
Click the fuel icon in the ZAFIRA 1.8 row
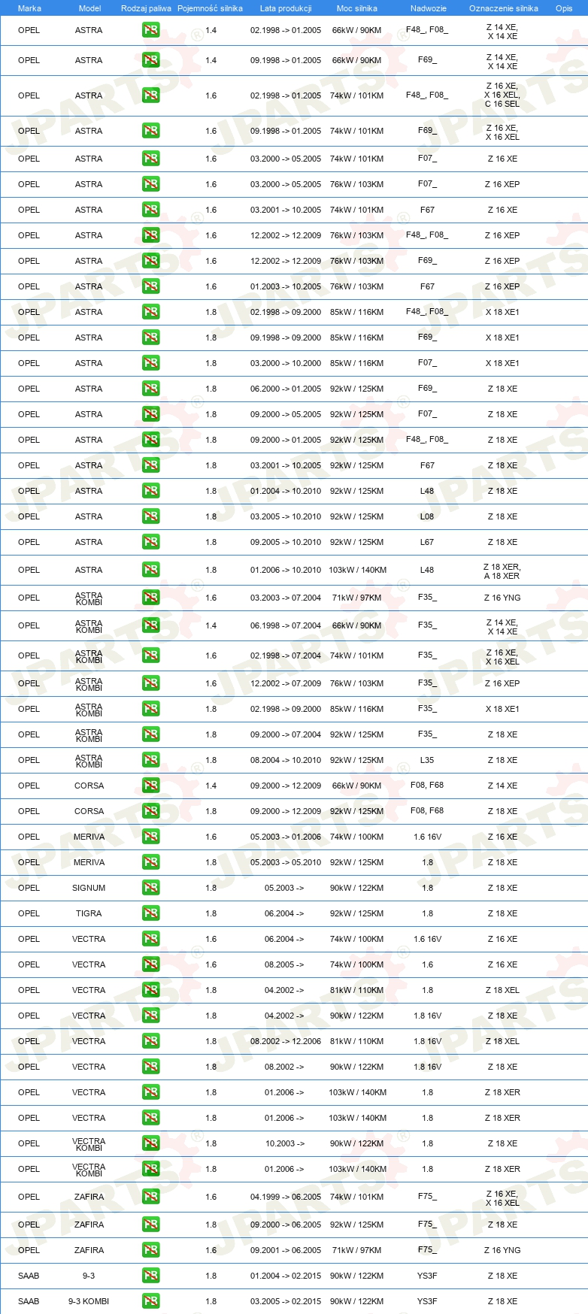pyautogui.click(x=150, y=1225)
